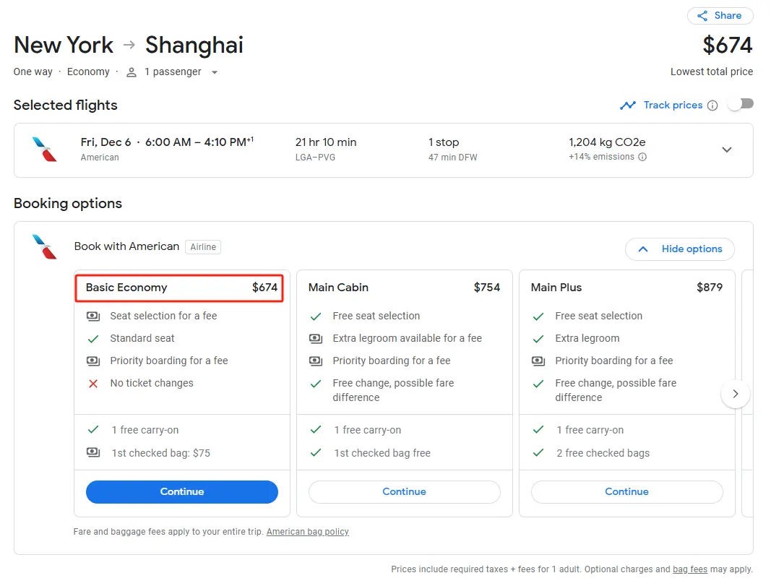Click American Airlines logo in Booking options
Image resolution: width=771 pixels, height=586 pixels.
point(45,247)
